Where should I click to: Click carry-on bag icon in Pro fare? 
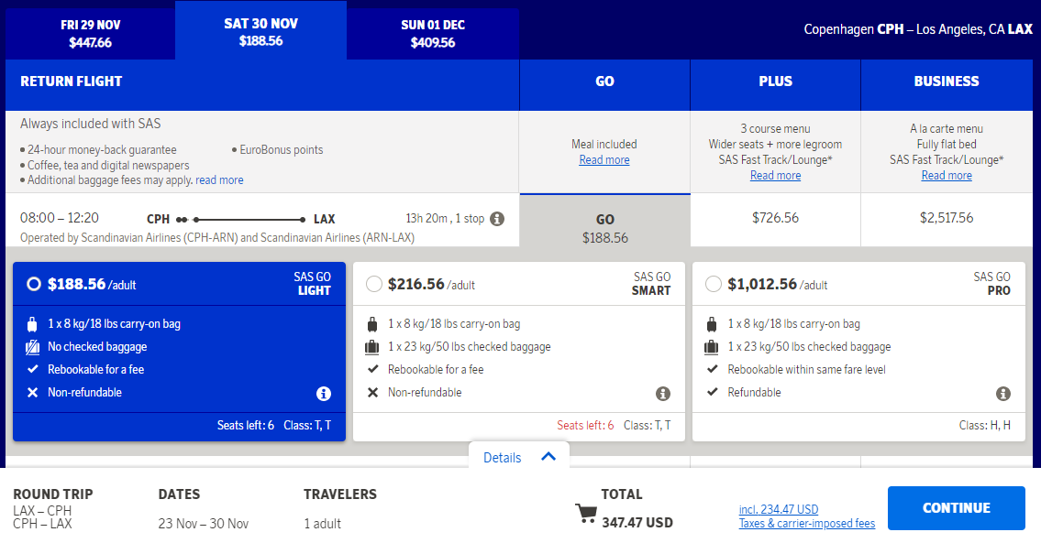coord(712,324)
